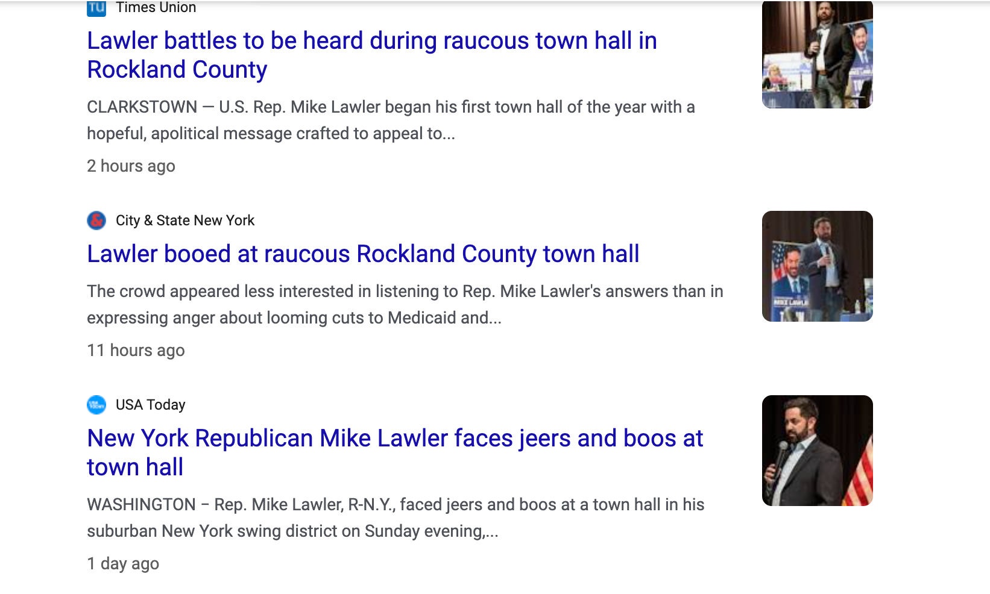The image size is (990, 594).
Task: Click the '2 hours ago' timestamp
Action: [131, 166]
